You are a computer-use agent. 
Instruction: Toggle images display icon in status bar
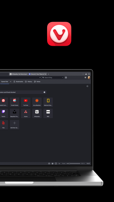coord(53,163)
